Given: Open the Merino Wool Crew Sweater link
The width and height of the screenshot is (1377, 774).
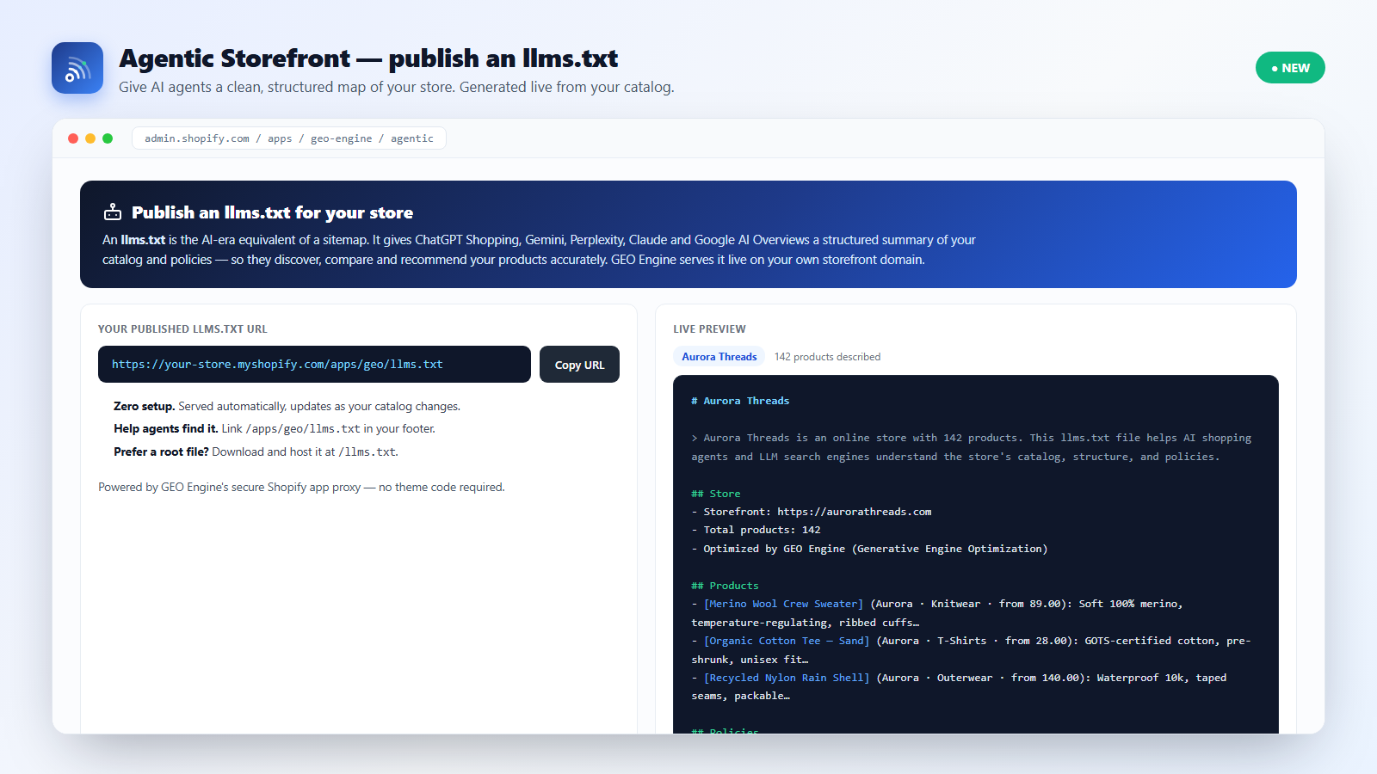Looking at the screenshot, I should tap(783, 604).
